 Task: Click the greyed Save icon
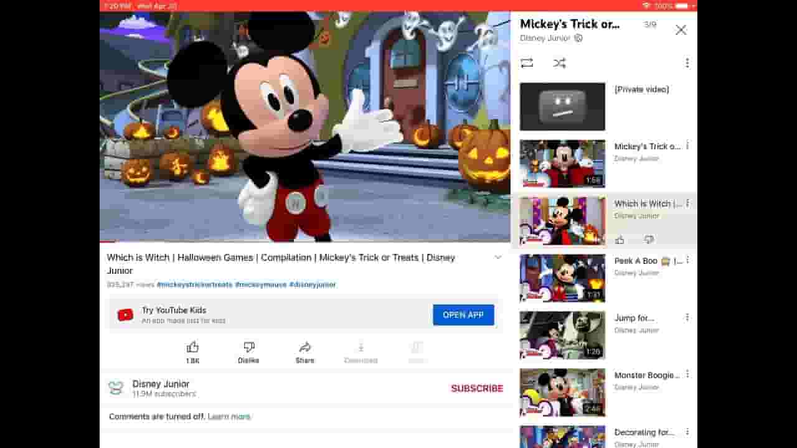click(417, 347)
